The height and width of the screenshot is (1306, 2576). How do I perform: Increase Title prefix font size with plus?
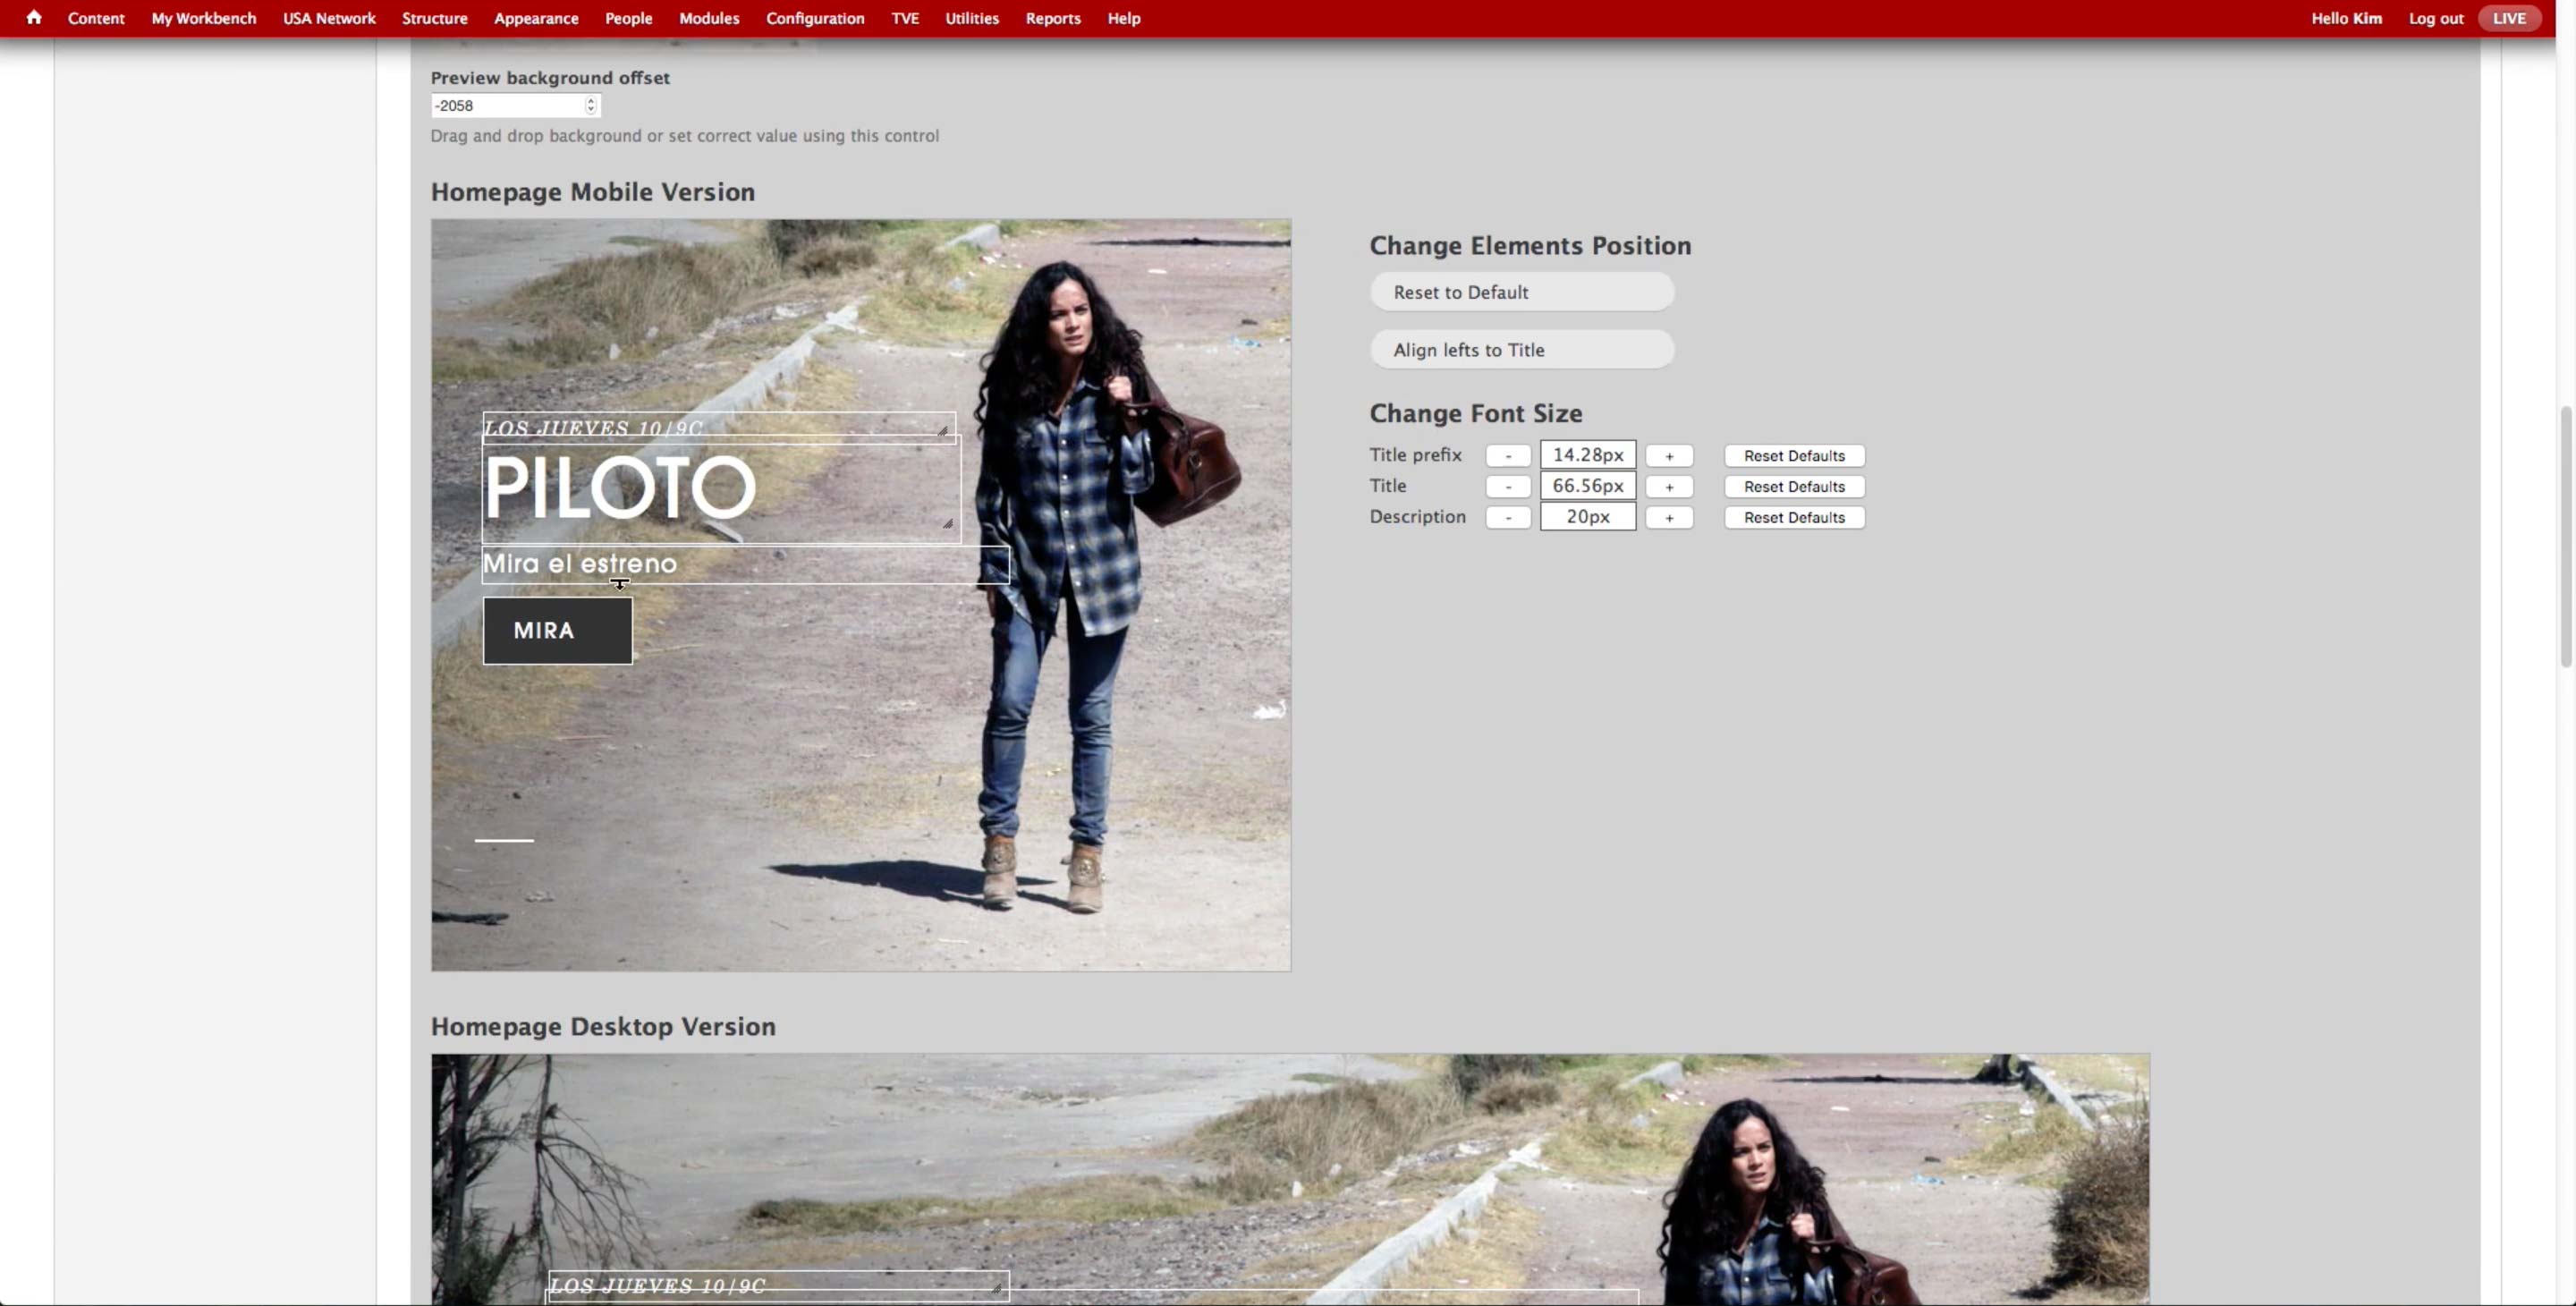tap(1668, 456)
